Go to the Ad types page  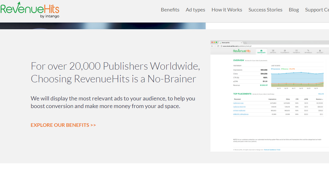click(x=195, y=10)
